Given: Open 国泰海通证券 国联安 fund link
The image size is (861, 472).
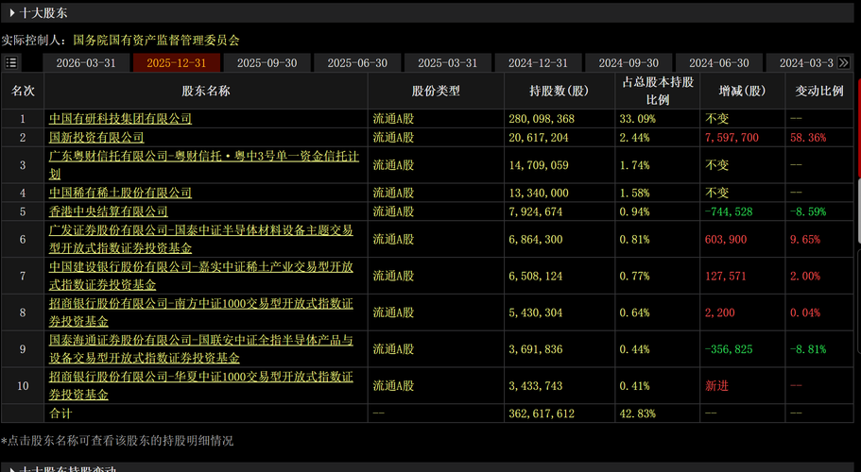Looking at the screenshot, I should coord(201,349).
